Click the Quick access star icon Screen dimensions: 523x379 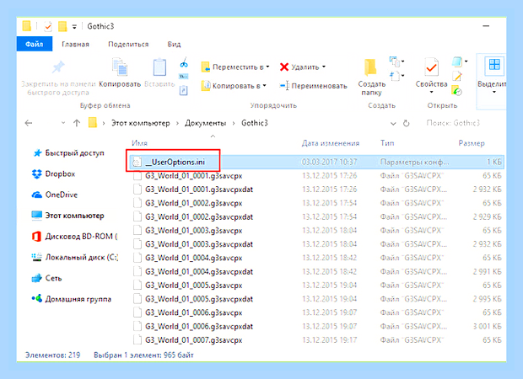tap(37, 153)
